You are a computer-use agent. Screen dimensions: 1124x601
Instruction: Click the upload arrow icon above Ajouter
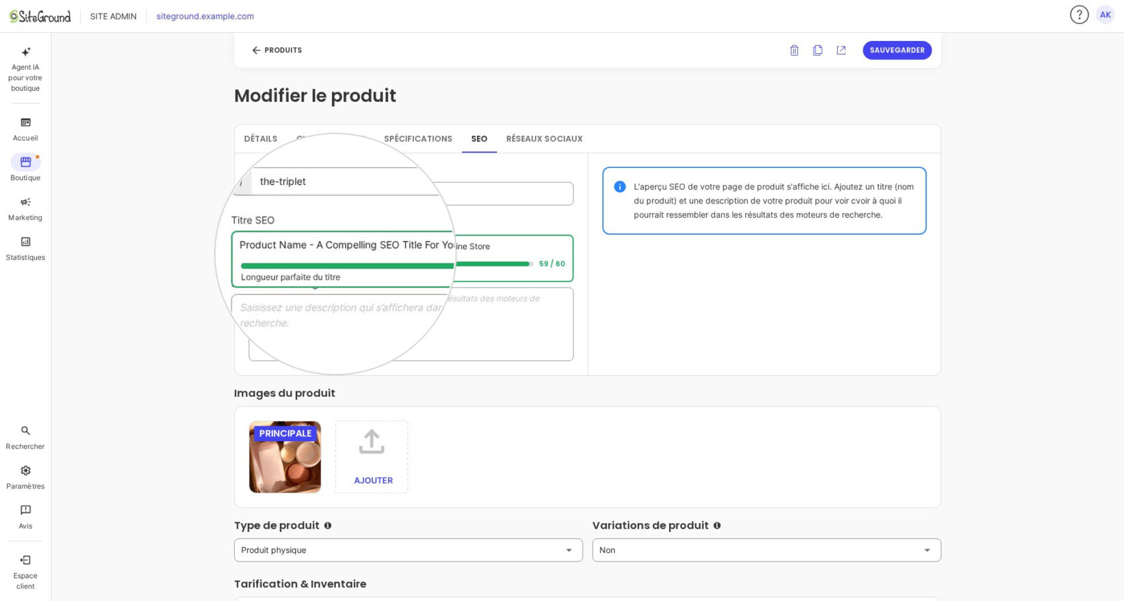pos(371,442)
